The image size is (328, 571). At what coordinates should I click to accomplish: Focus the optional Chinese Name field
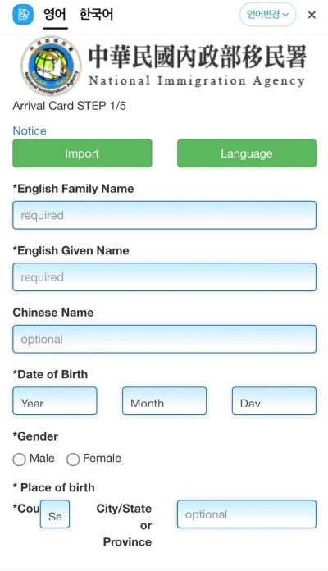point(165,339)
